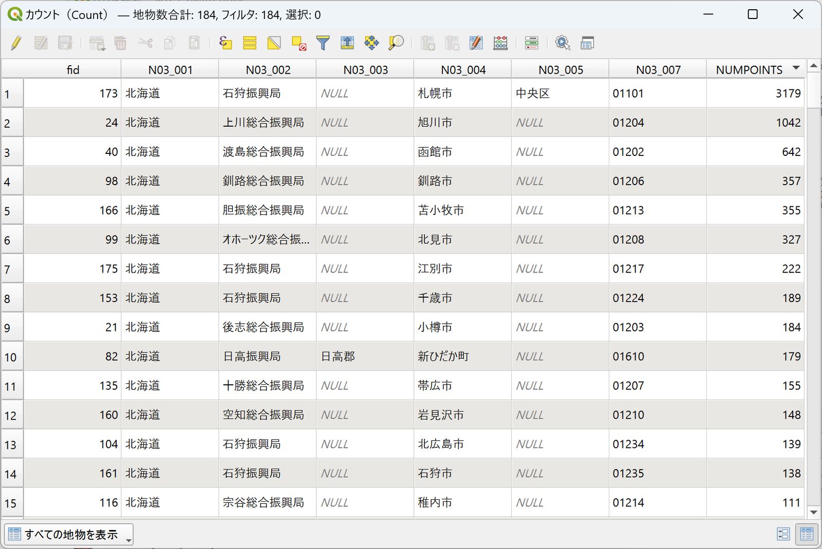Click the N03_007 column header

tap(658, 70)
